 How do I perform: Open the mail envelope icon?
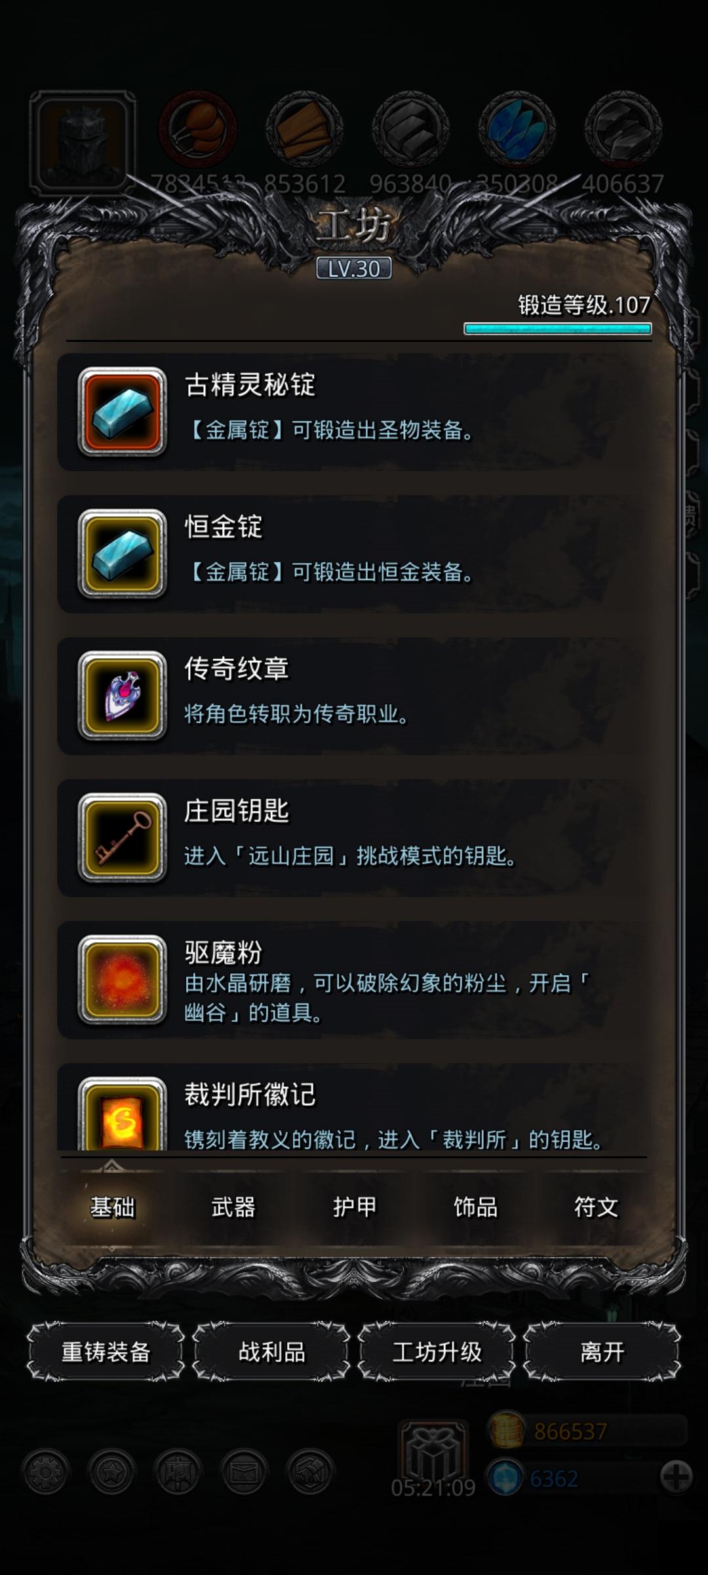244,1472
